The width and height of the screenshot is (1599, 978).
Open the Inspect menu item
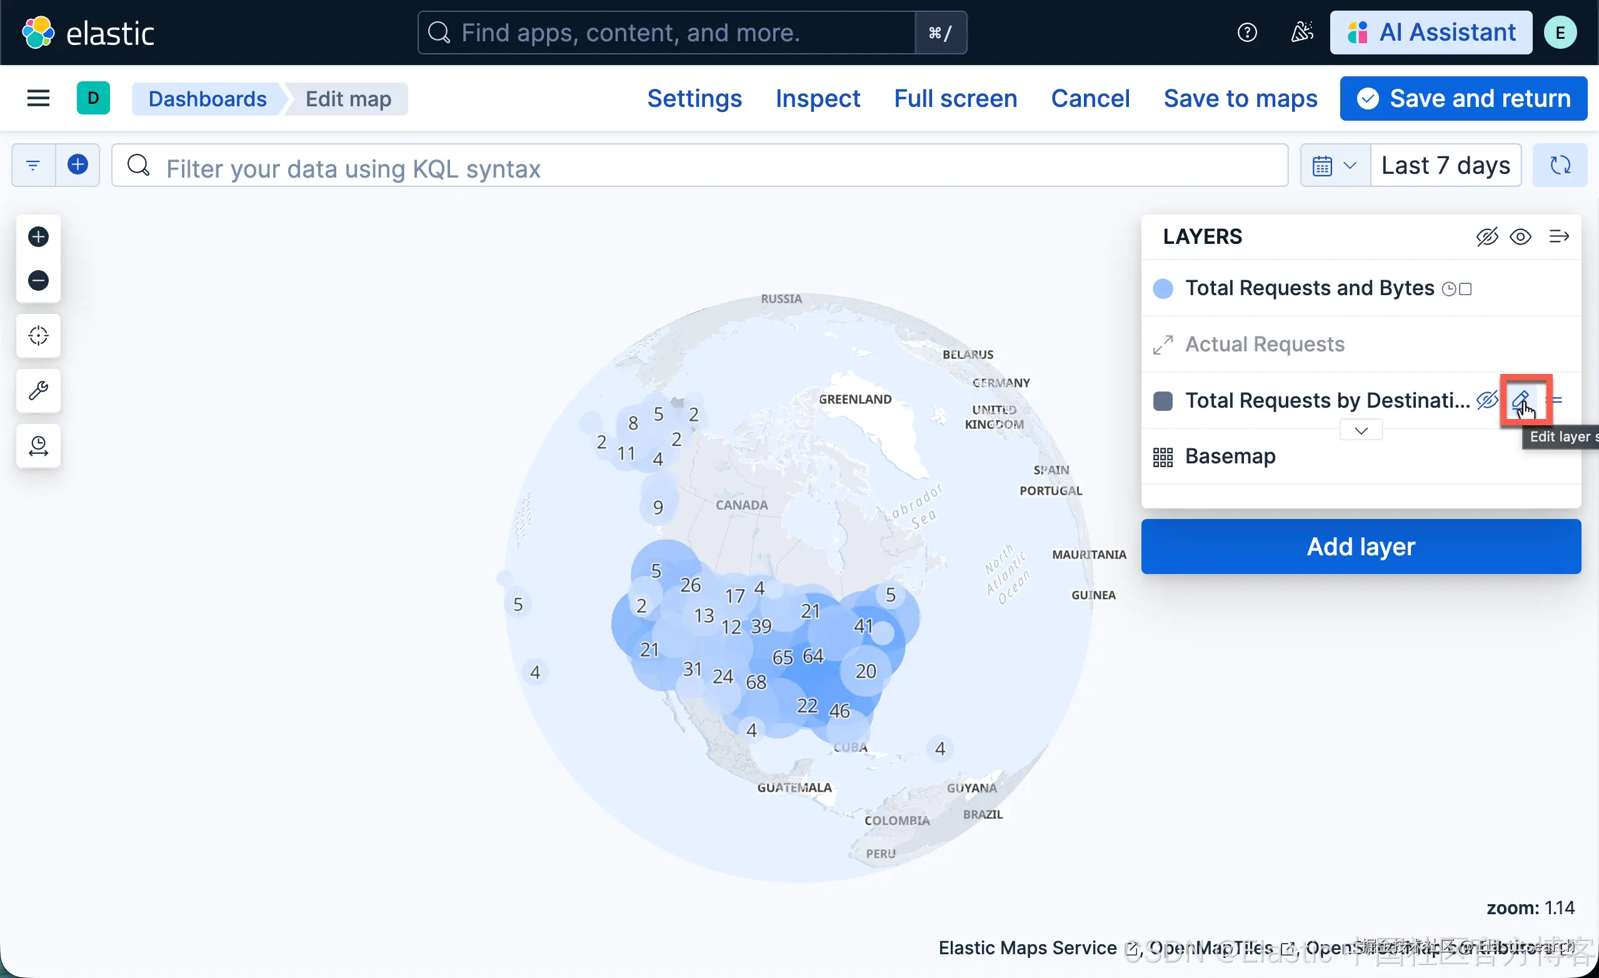(x=817, y=99)
